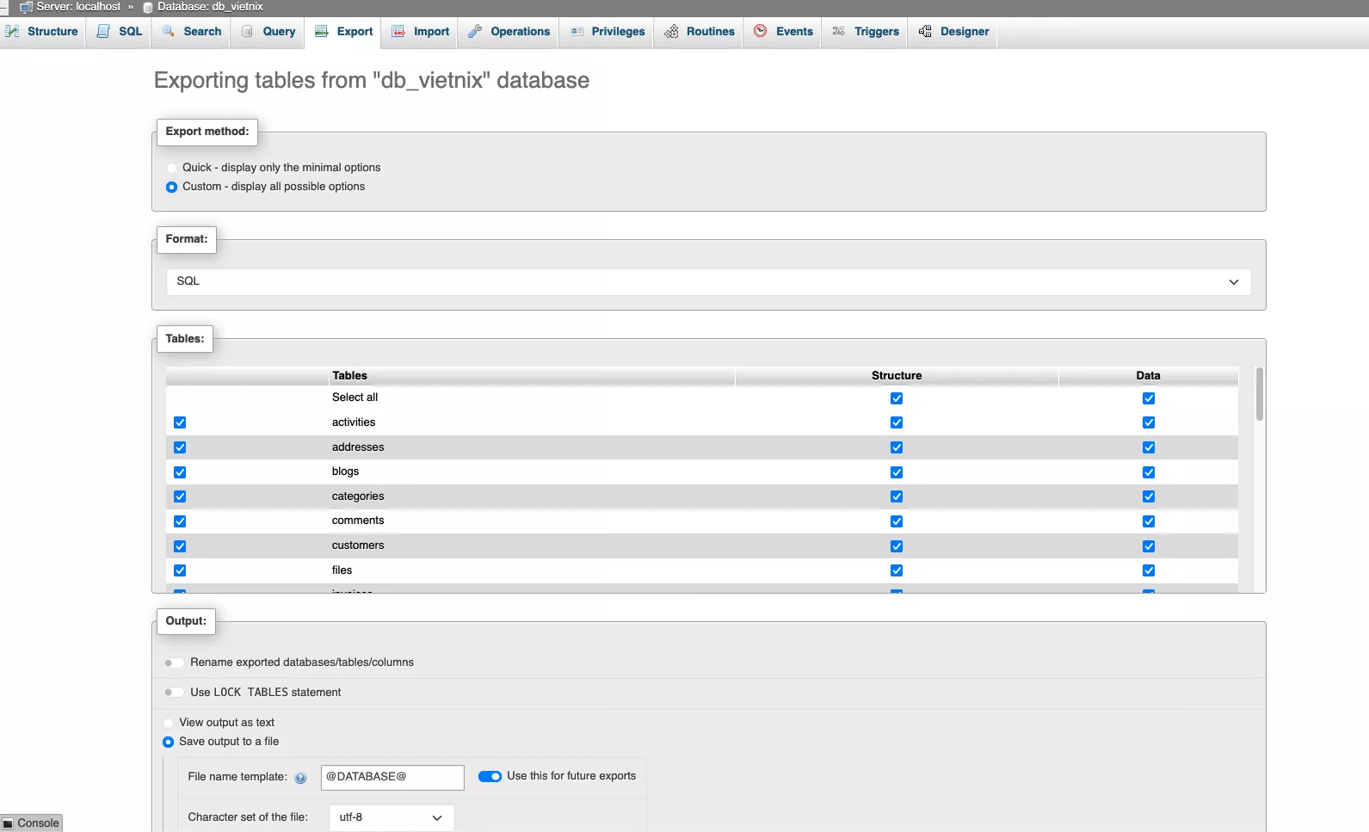Open the Format SQL dropdown
1369x832 pixels.
point(707,281)
